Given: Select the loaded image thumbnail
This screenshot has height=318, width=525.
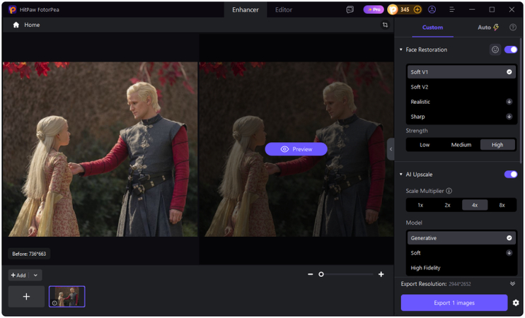Looking at the screenshot, I should (67, 297).
